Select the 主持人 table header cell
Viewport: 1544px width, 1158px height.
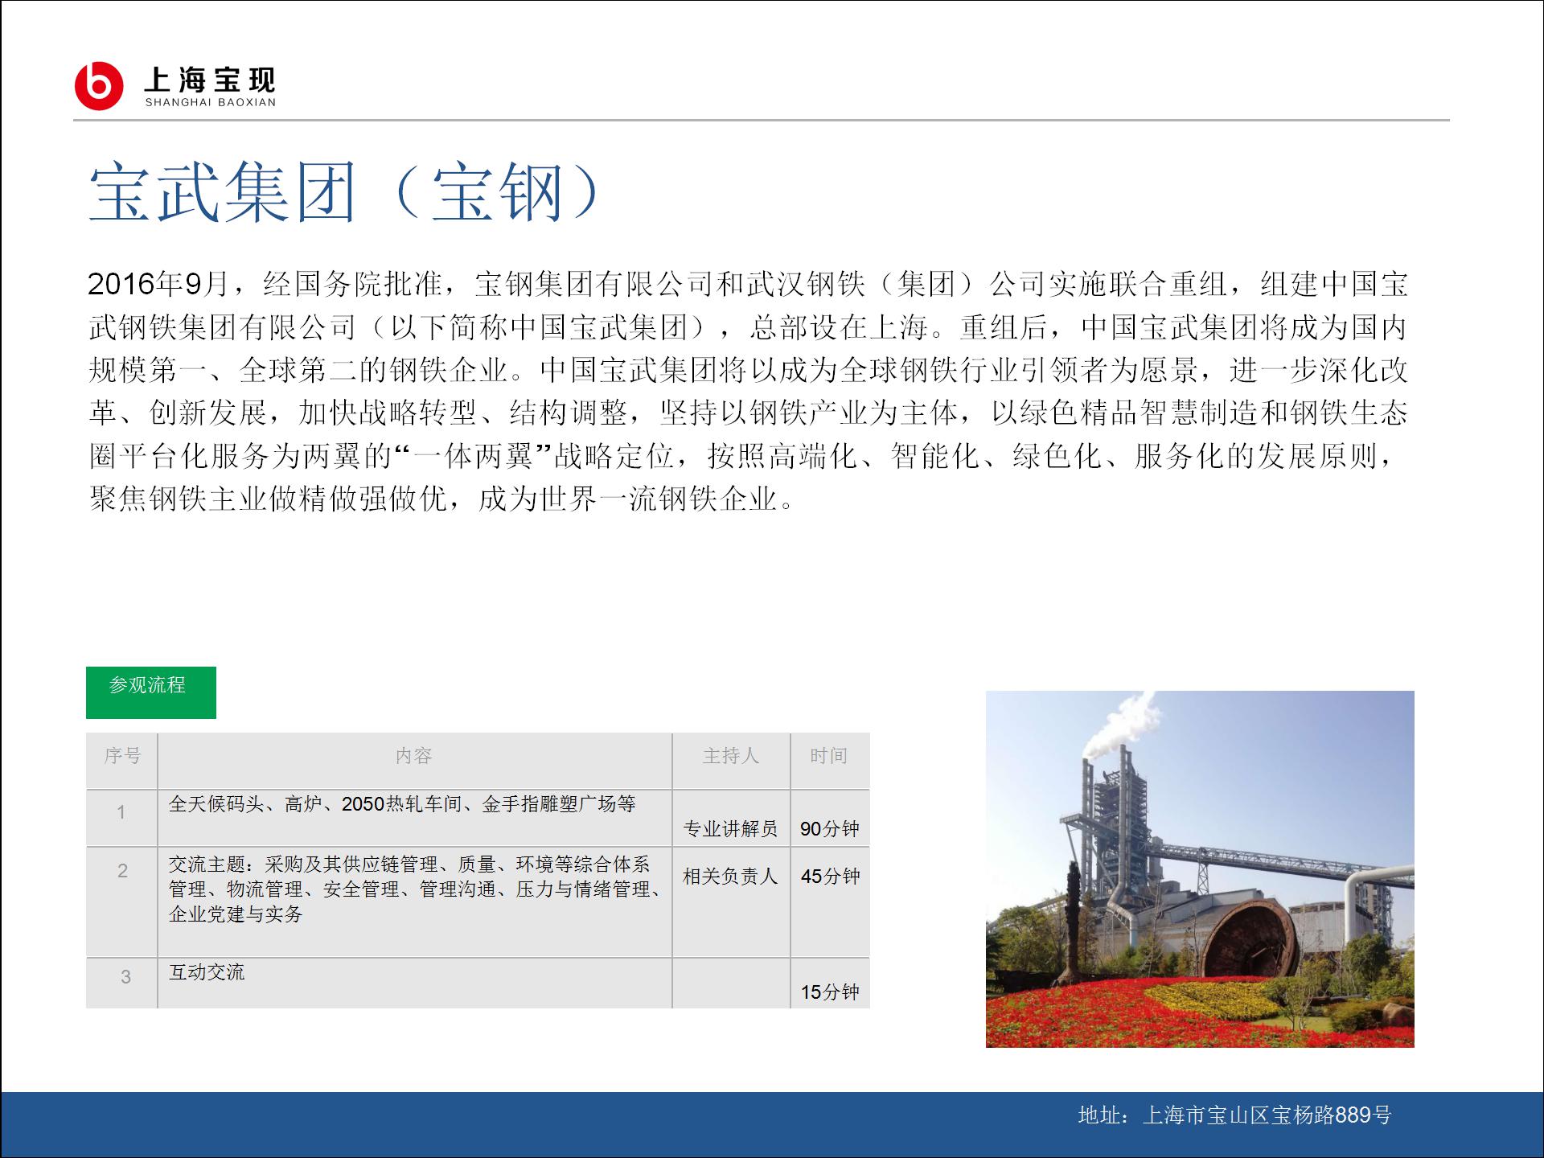731,761
